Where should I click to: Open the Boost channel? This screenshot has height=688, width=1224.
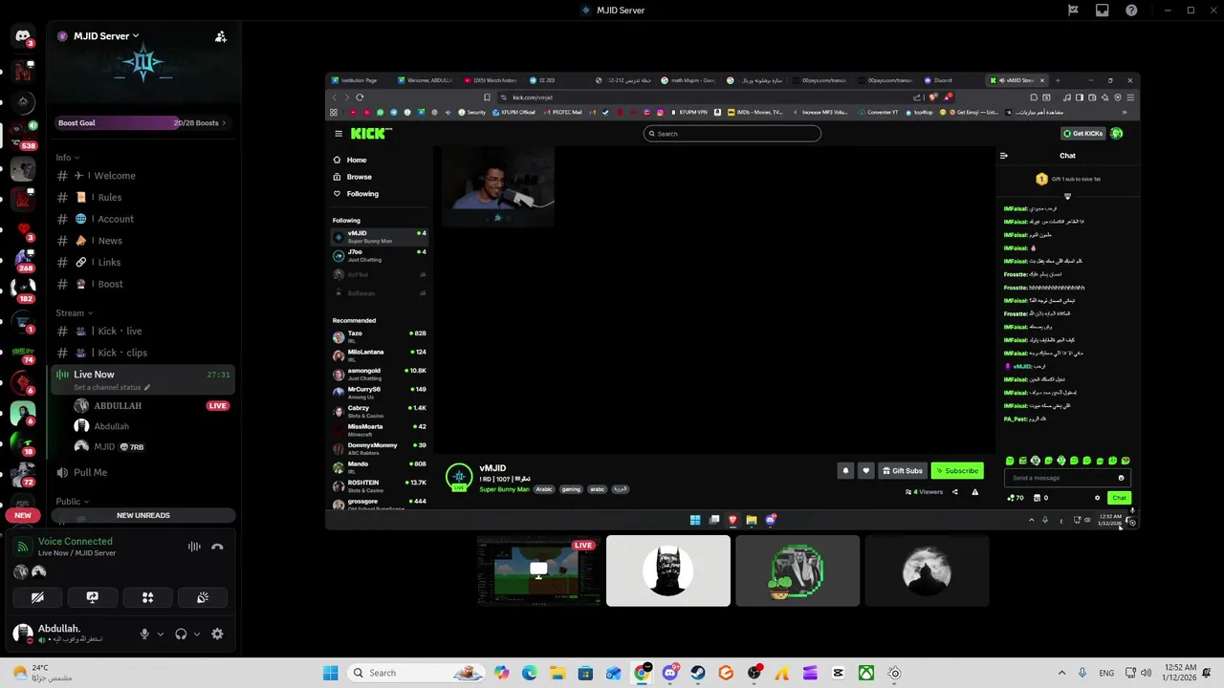pos(143,284)
